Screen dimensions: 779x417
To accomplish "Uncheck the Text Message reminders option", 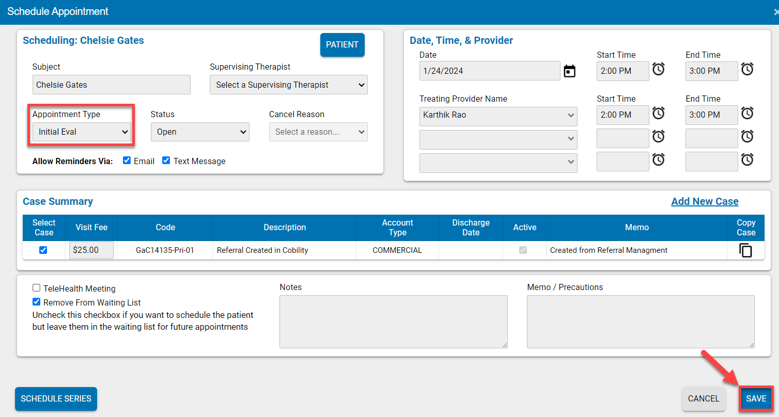I will coord(166,161).
